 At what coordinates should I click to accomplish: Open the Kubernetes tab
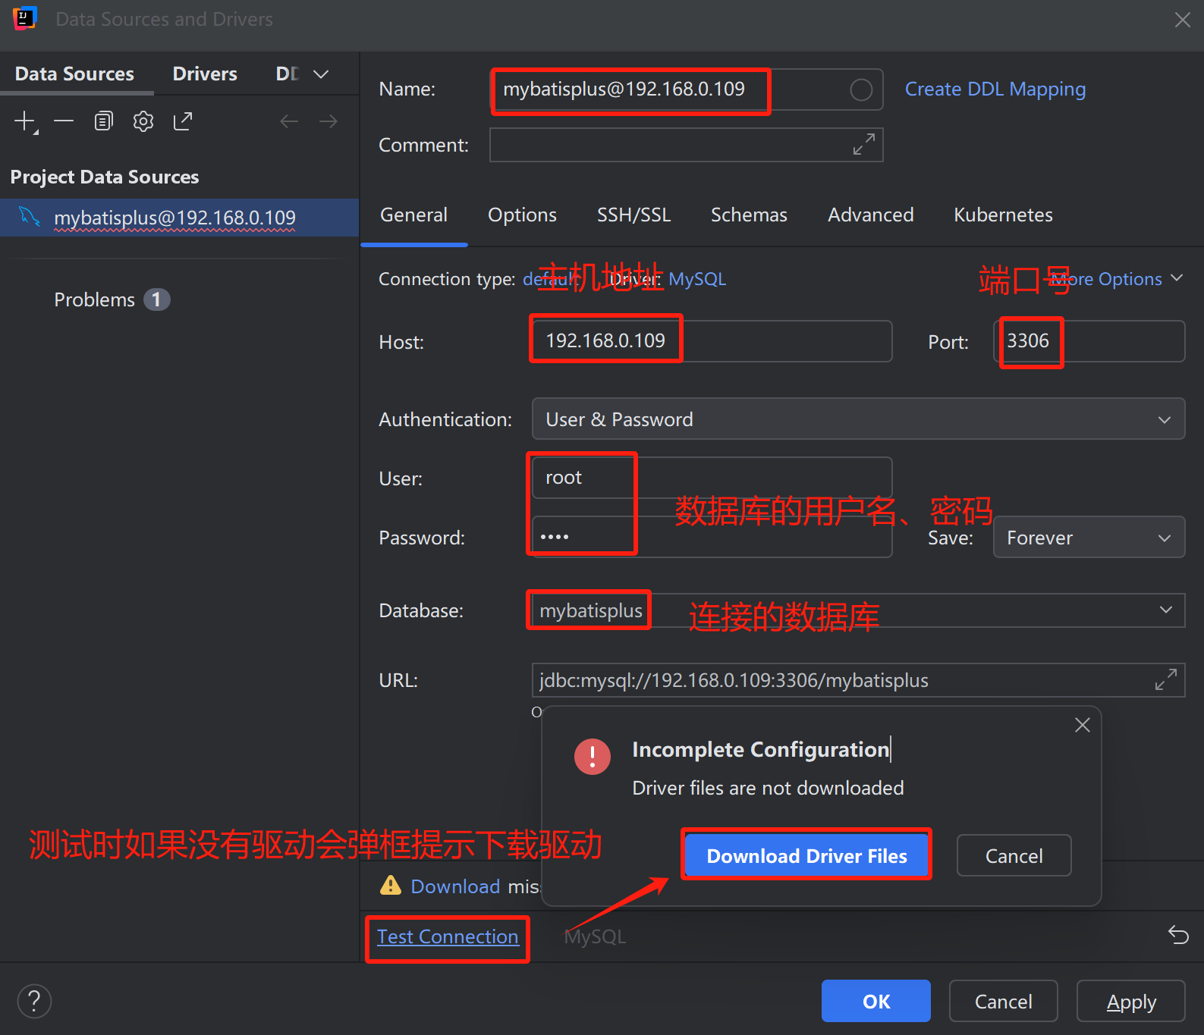[x=1003, y=215]
